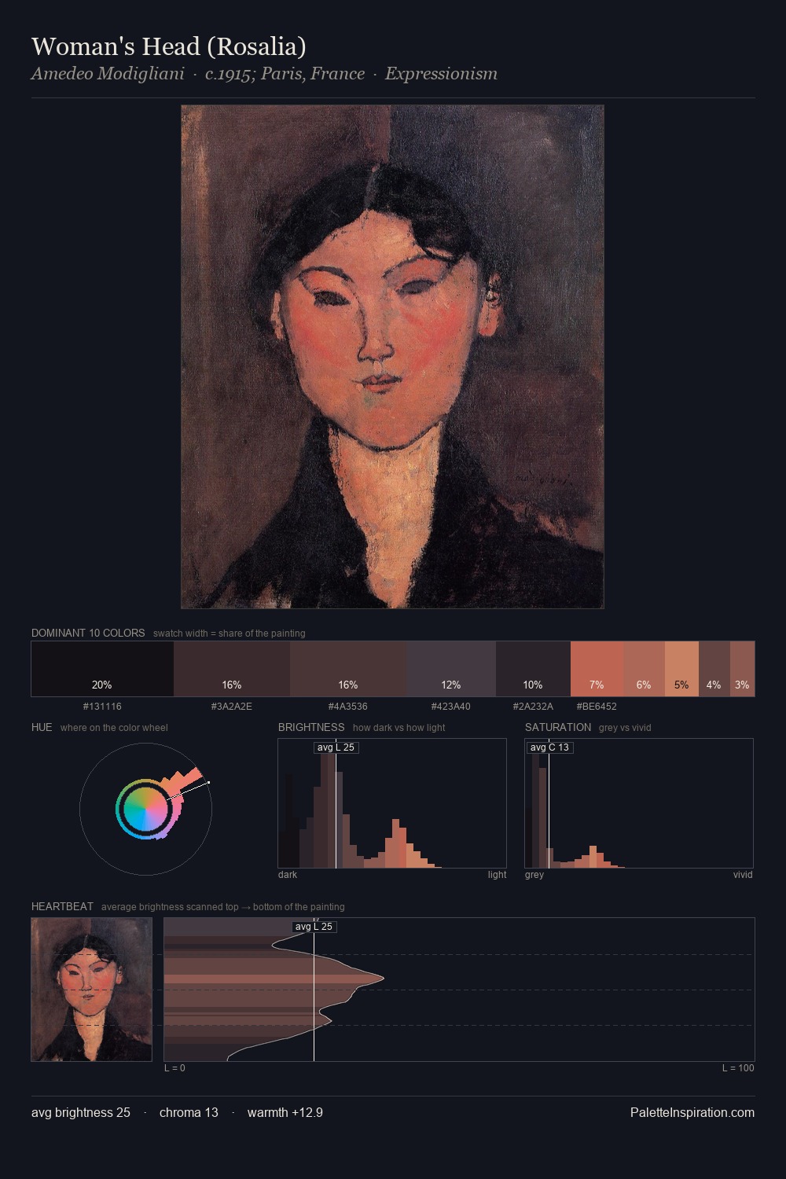Viewport: 786px width, 1179px height.
Task: Select the 20% black swatch #131116
Action: point(102,669)
